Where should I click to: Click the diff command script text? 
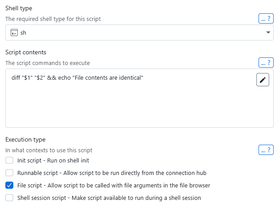tap(77, 78)
